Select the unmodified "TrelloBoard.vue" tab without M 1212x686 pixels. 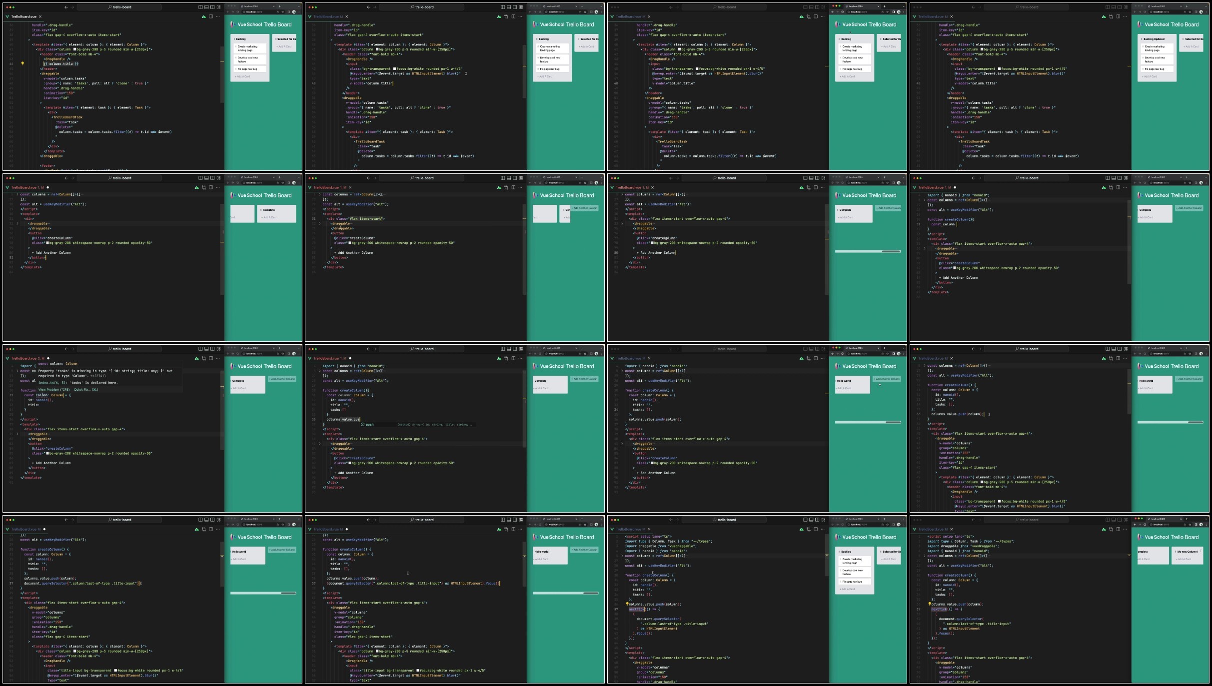23,16
